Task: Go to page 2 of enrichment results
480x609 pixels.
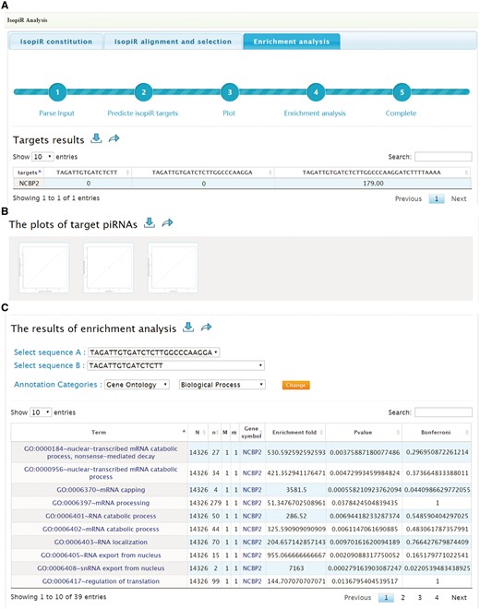Action: pos(403,597)
